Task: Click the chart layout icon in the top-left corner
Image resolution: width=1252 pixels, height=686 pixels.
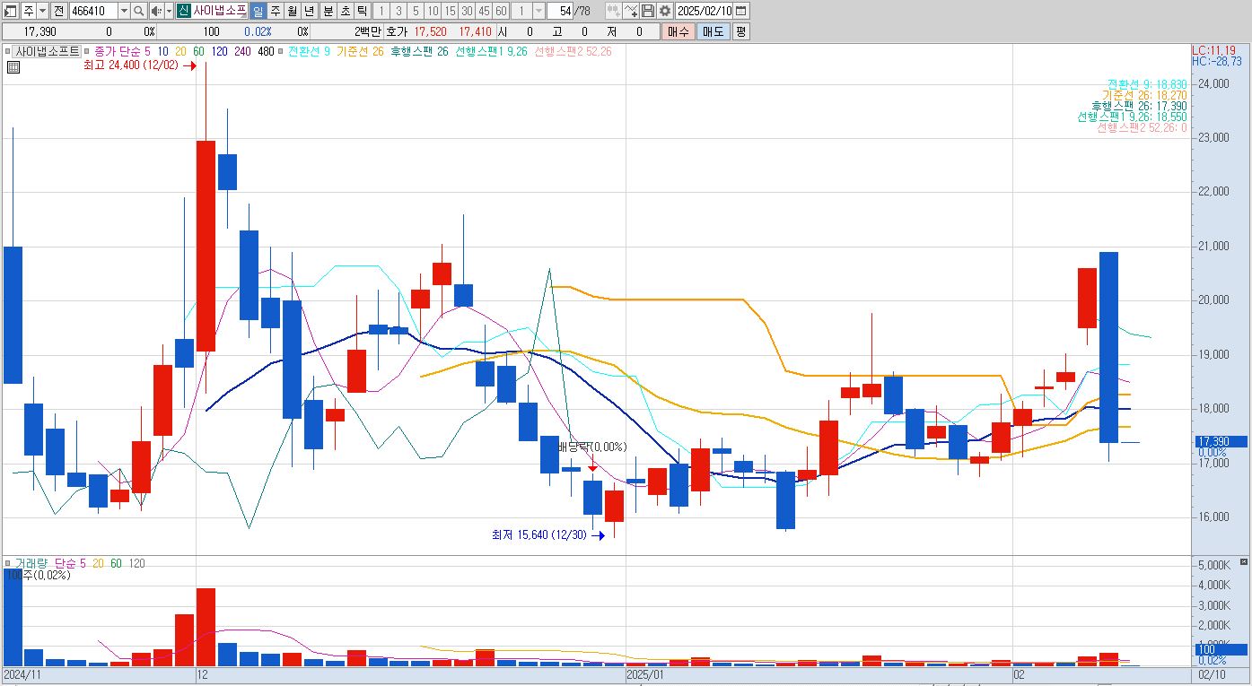Action: pyautogui.click(x=11, y=11)
